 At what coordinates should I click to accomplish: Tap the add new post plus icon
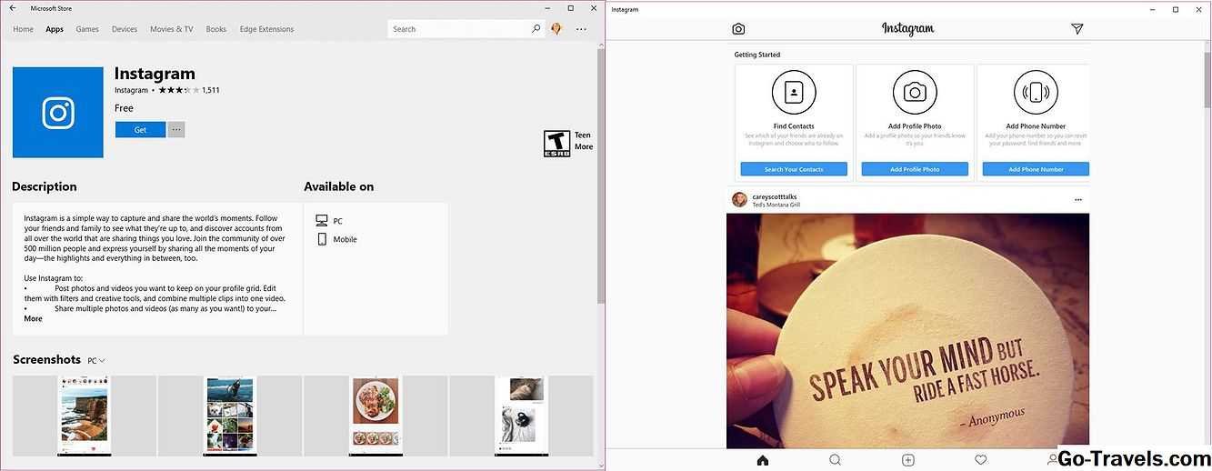click(x=907, y=460)
